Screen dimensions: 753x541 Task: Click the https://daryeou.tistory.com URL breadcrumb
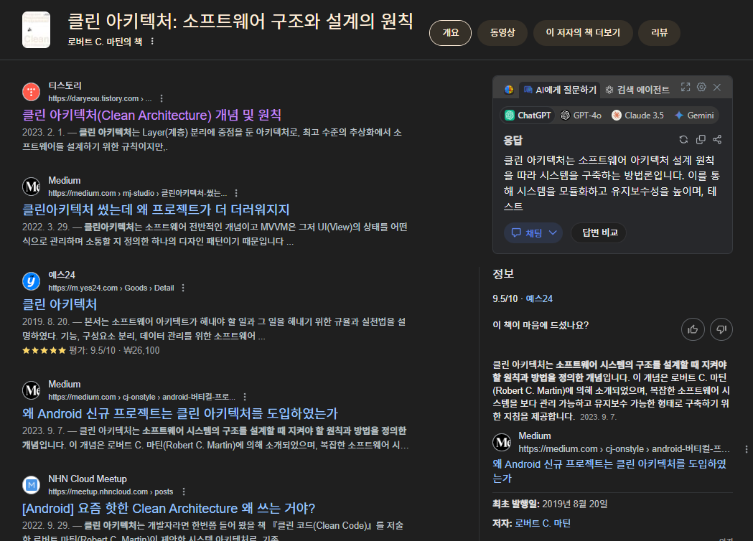(100, 98)
